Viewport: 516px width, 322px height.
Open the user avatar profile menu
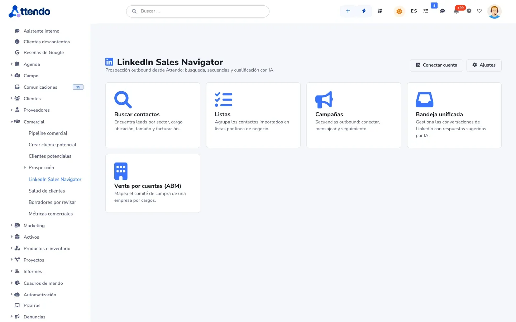(x=494, y=11)
